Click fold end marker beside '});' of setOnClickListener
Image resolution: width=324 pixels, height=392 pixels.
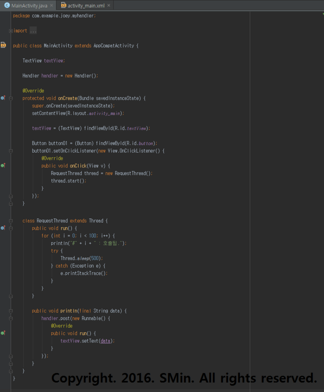(11, 196)
